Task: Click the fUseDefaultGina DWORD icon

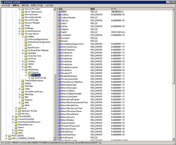Action: [x=59, y=135]
